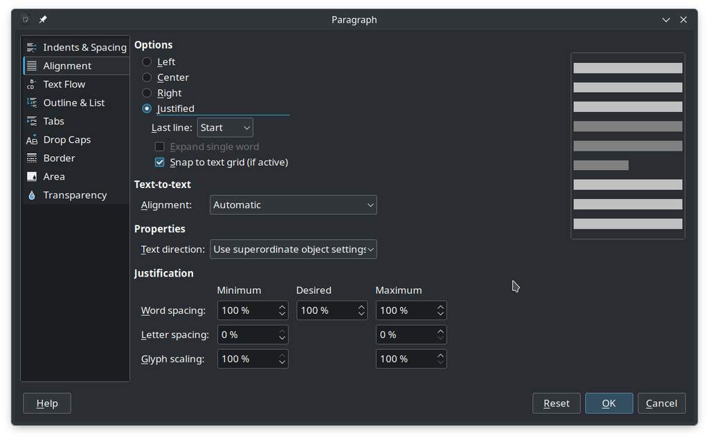Click the paragraph alignment preview box
Viewport: 709px width, 439px height.
pyautogui.click(x=627, y=146)
